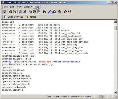Open New File Transfer Window icon
The height and width of the screenshot is (99, 118).
[54, 12]
